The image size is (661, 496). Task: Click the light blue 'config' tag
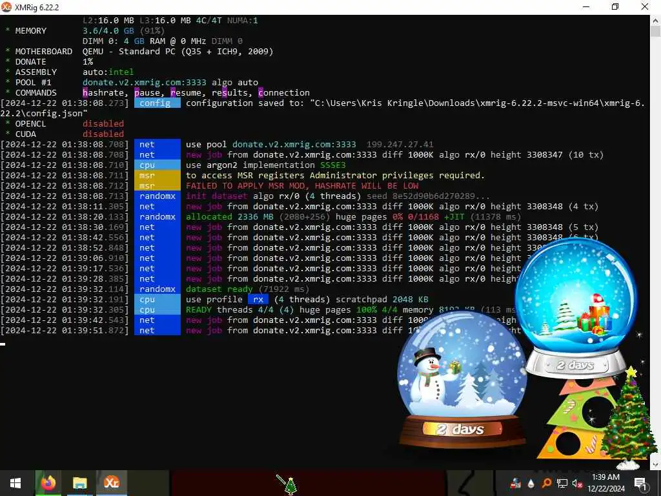click(158, 103)
